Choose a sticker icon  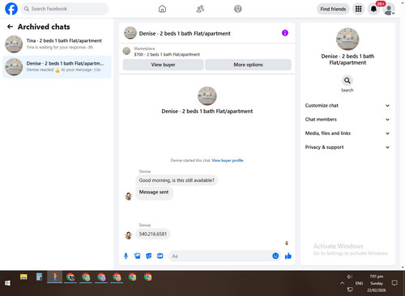pyautogui.click(x=149, y=256)
